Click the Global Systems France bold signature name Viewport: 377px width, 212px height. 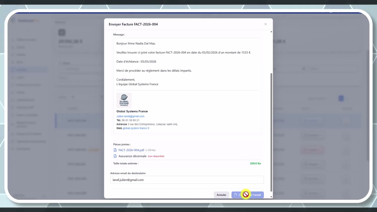click(132, 111)
